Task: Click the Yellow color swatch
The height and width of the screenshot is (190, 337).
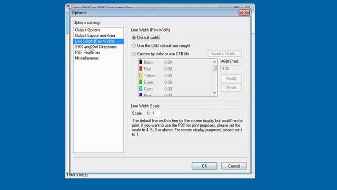Action: click(x=141, y=75)
